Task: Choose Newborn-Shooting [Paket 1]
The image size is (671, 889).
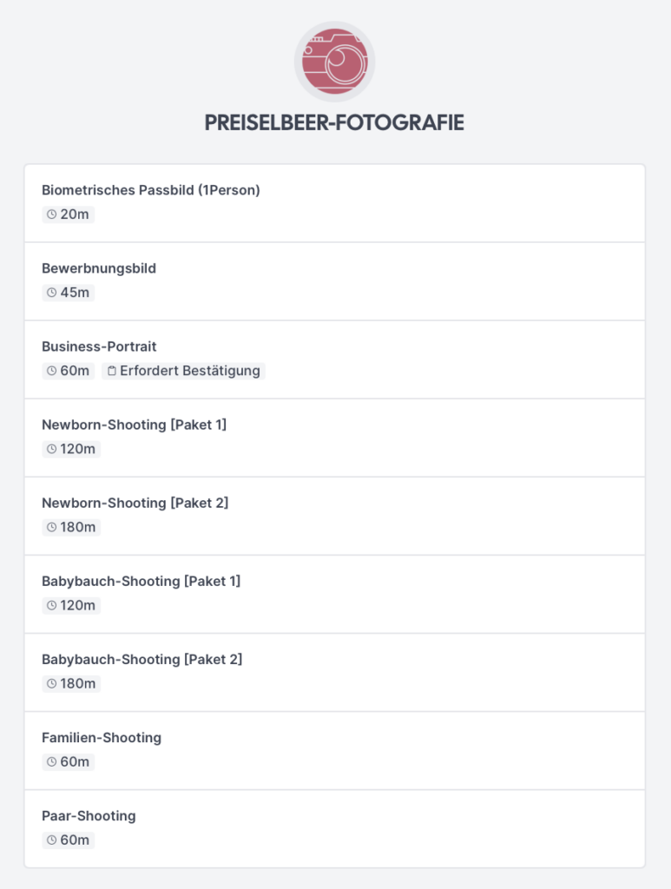Action: 334,438
